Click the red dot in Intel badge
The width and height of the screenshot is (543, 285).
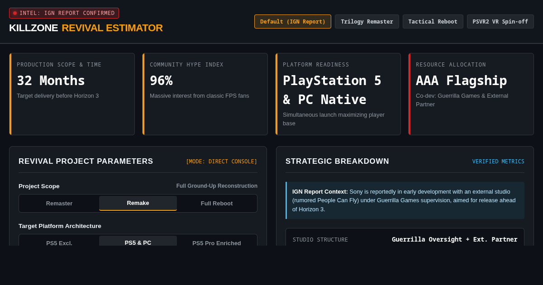(15, 13)
